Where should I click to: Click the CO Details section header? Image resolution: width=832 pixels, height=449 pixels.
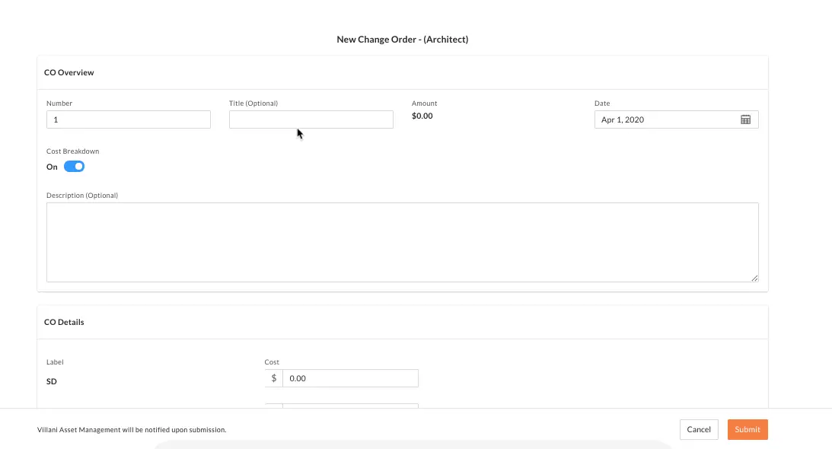64,322
